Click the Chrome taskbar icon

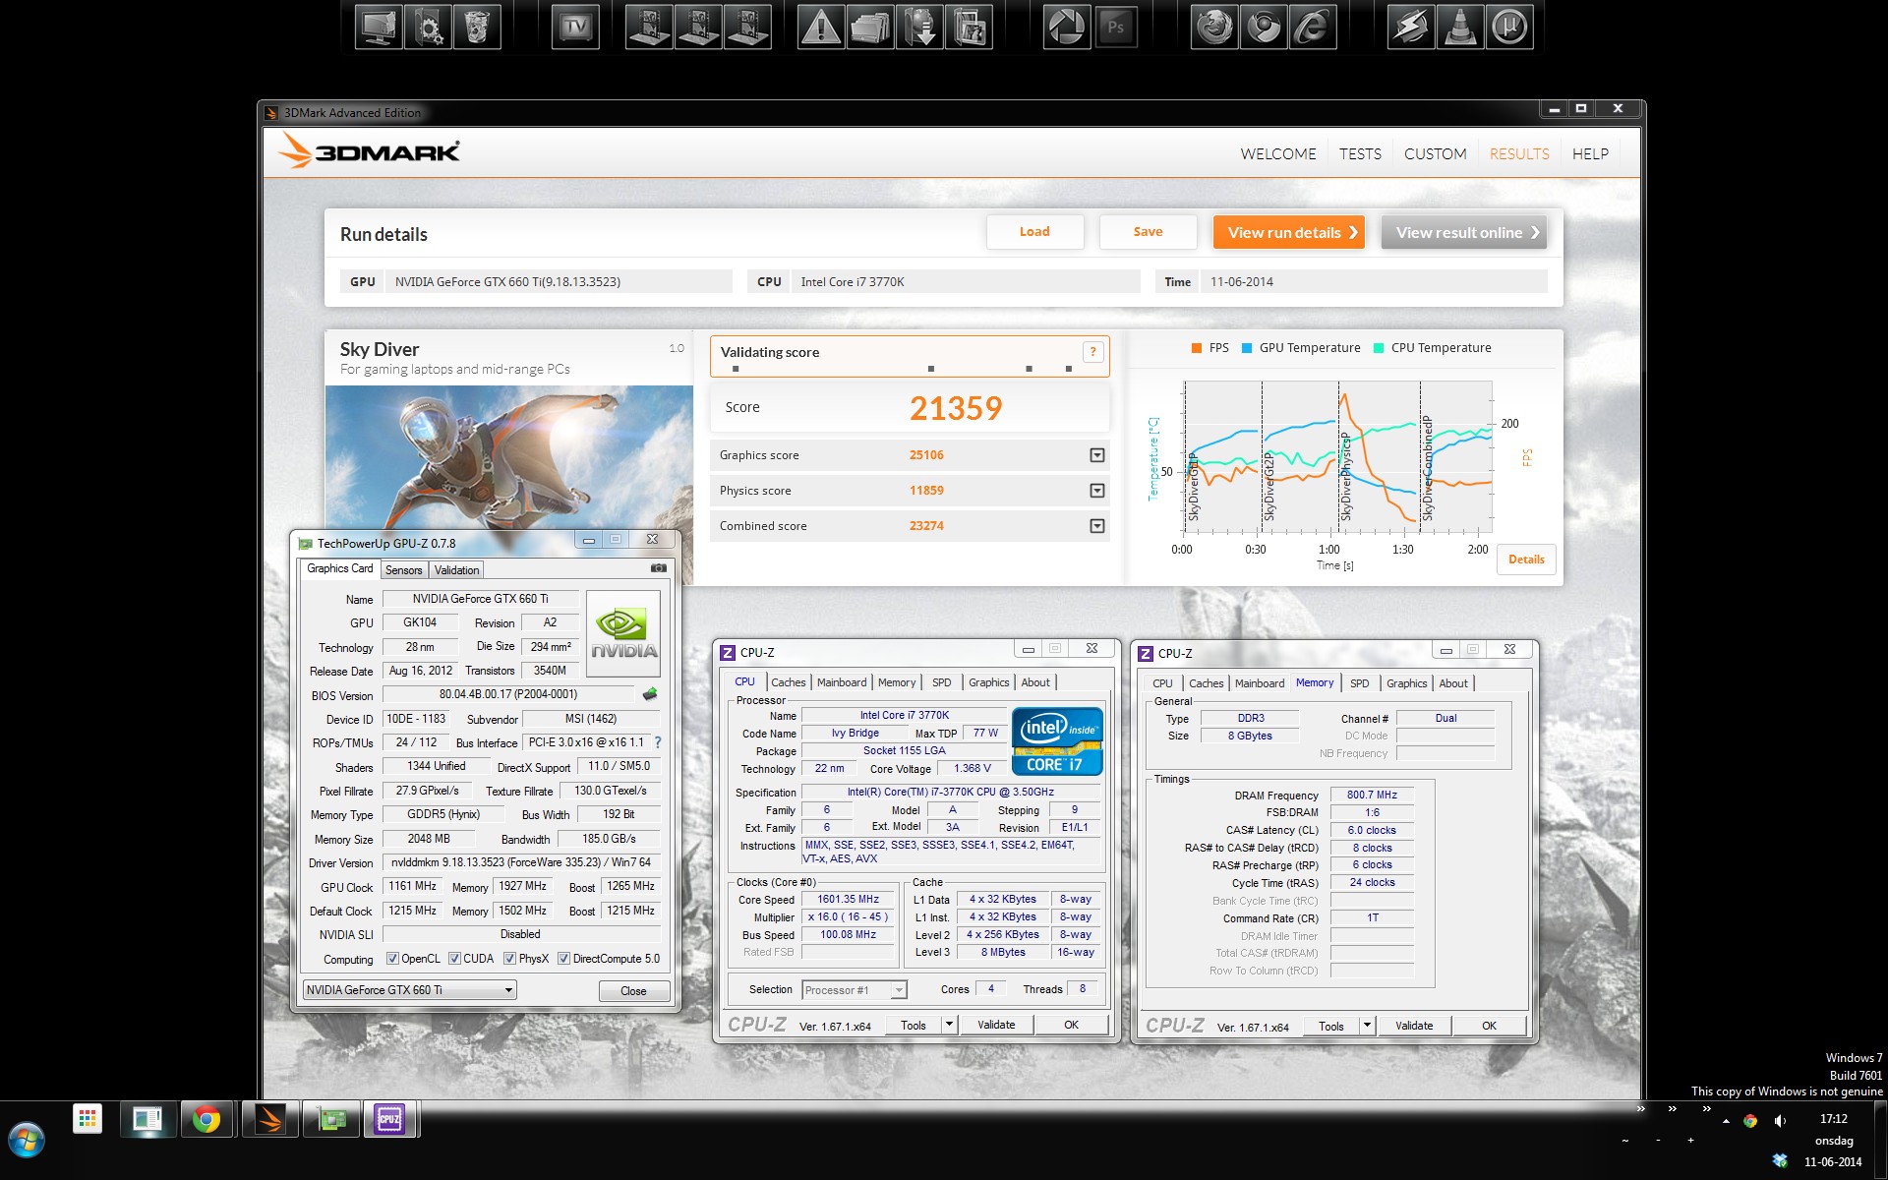click(206, 1119)
